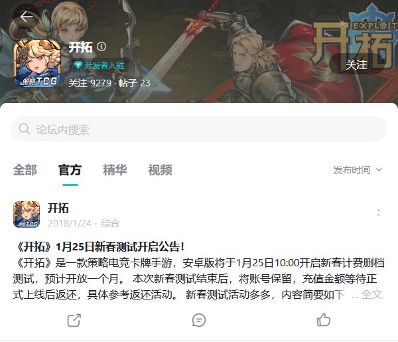Viewport: 398px width, 342px height.
Task: Switch to the 视频 tab
Action: pos(160,170)
